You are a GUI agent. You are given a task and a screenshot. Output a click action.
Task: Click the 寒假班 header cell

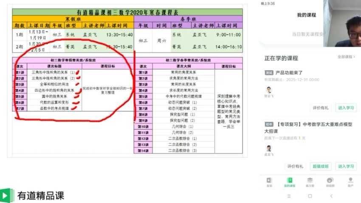[x=73, y=19]
